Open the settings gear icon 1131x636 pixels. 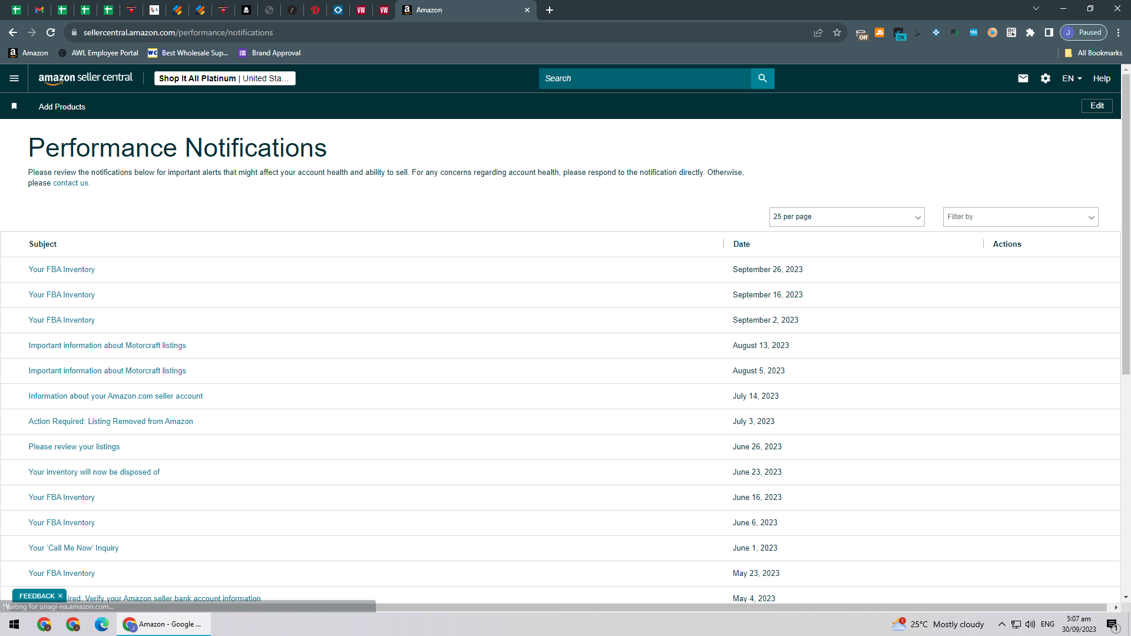click(x=1046, y=78)
